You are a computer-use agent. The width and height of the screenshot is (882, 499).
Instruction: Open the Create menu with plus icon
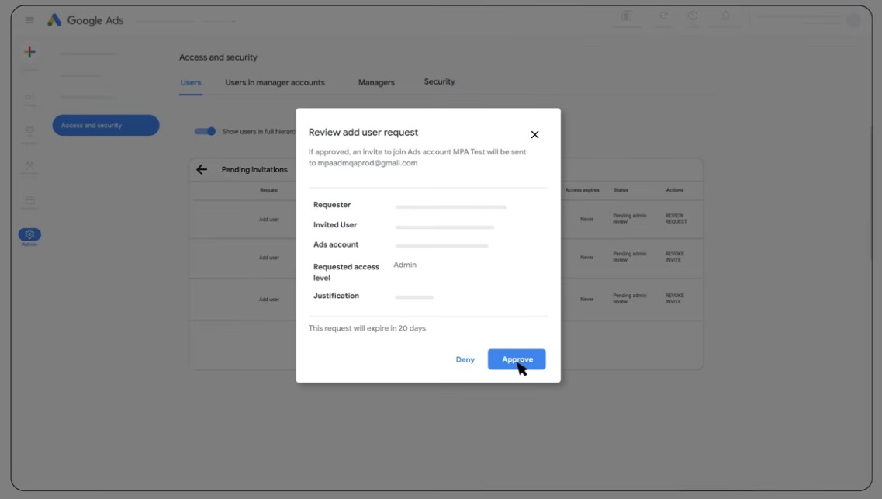pyautogui.click(x=29, y=53)
